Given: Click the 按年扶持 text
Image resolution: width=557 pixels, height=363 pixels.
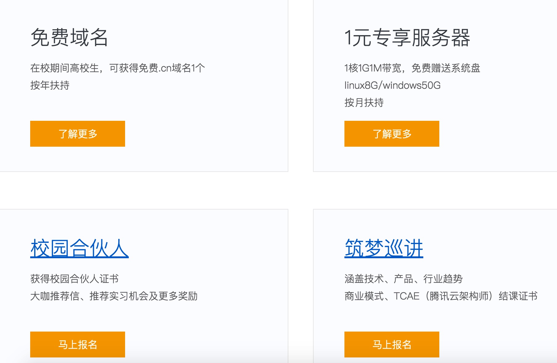Looking at the screenshot, I should pyautogui.click(x=50, y=85).
